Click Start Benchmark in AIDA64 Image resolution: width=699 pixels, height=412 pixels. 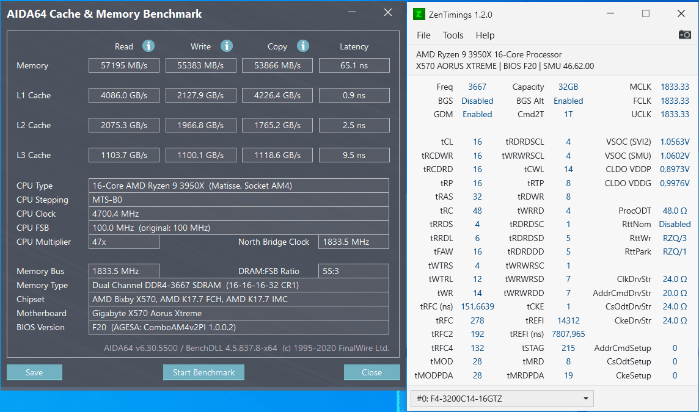203,372
